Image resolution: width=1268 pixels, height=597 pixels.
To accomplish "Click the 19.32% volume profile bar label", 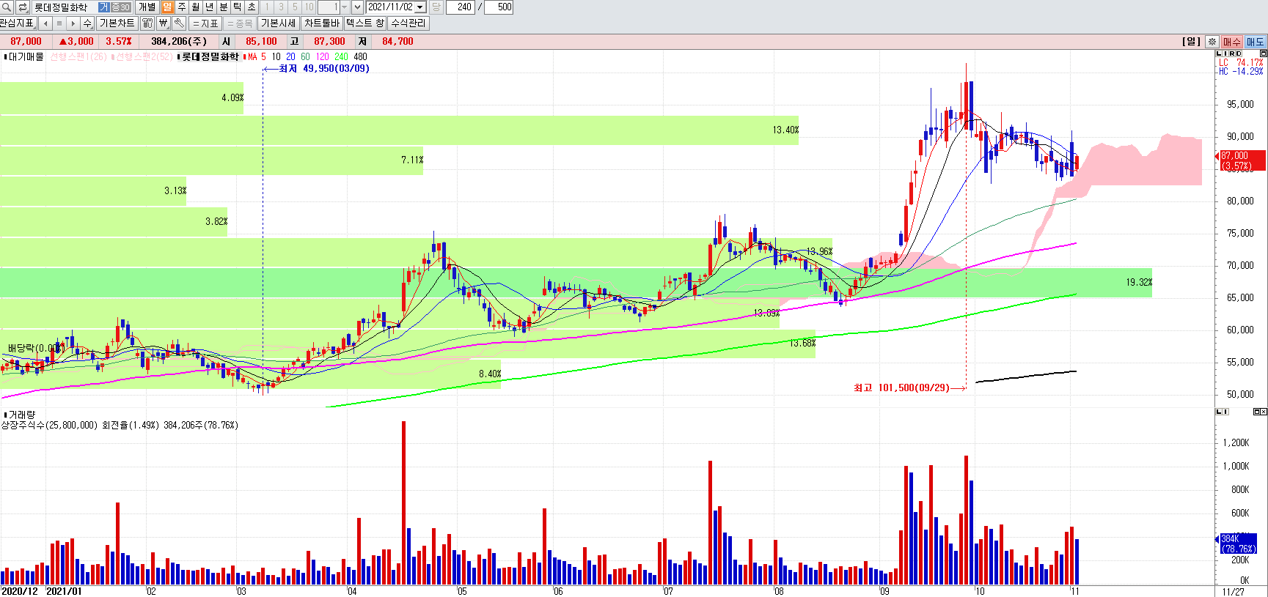I will (1139, 282).
